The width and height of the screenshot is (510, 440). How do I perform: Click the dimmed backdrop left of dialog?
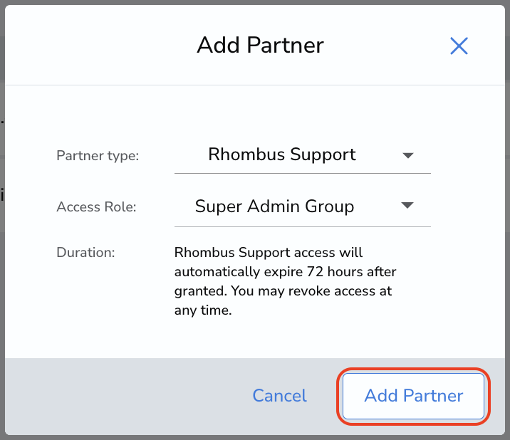click(2, 220)
